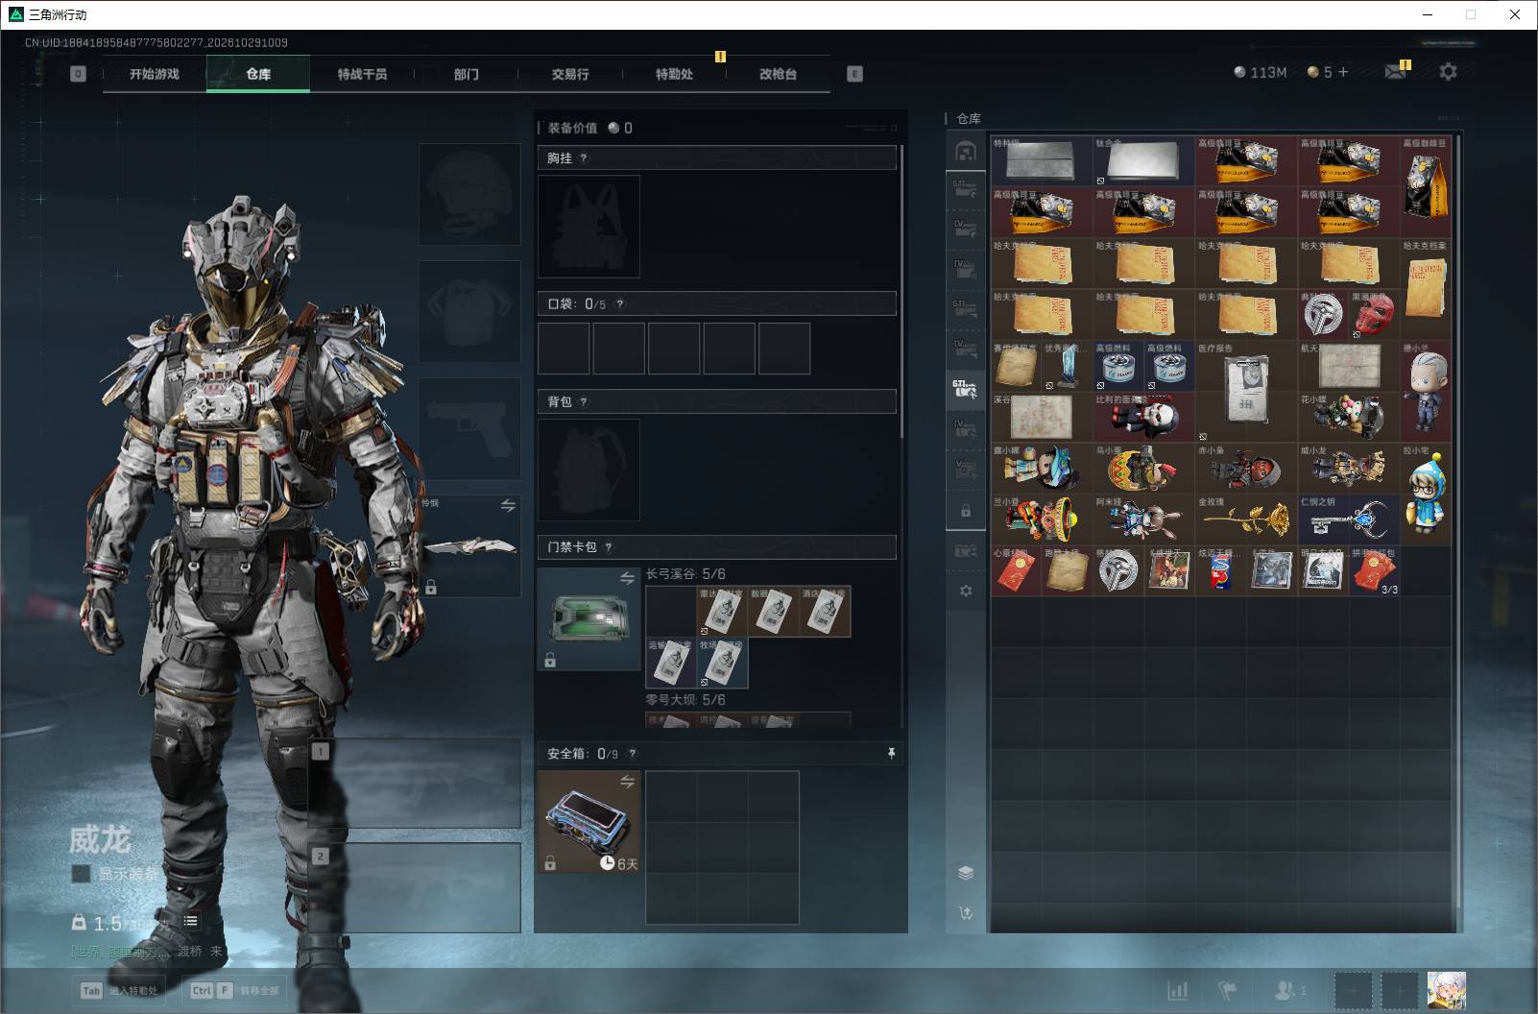Switch to the 开始游戏 tab

click(x=155, y=74)
